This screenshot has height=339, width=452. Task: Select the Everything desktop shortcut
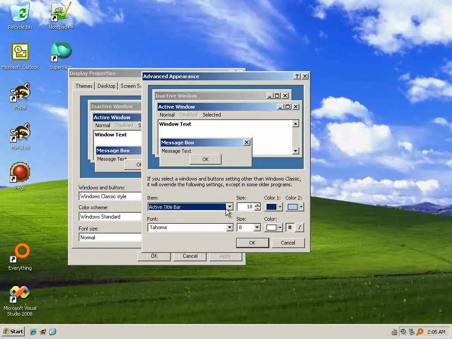pyautogui.click(x=20, y=257)
